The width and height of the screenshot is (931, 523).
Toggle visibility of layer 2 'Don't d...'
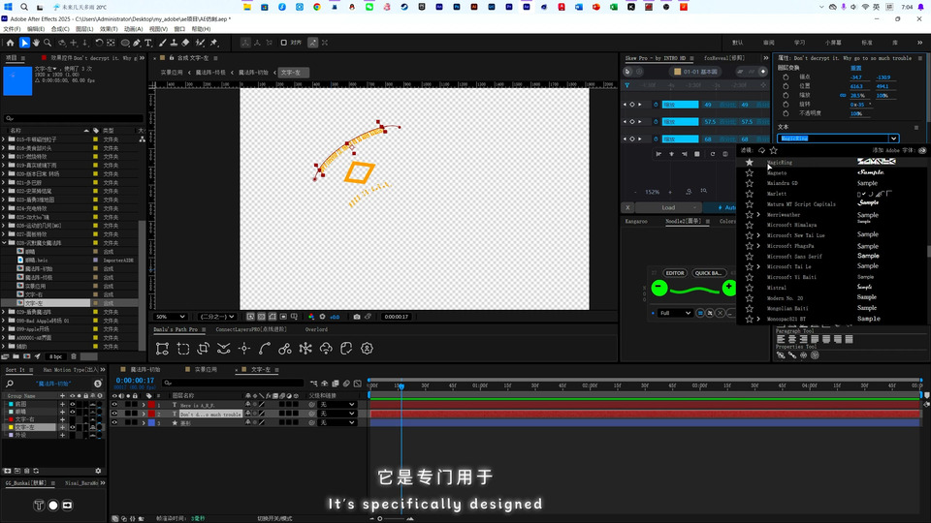[x=114, y=414]
